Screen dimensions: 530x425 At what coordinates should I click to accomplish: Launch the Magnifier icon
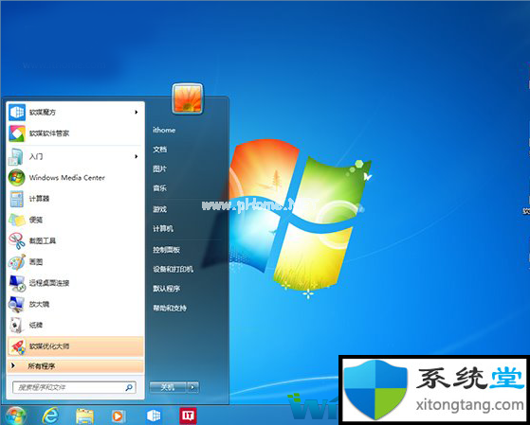coord(16,304)
